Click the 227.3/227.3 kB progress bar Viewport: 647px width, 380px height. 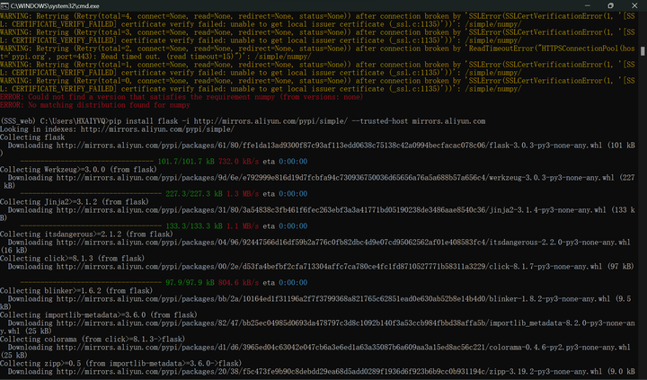coord(91,193)
